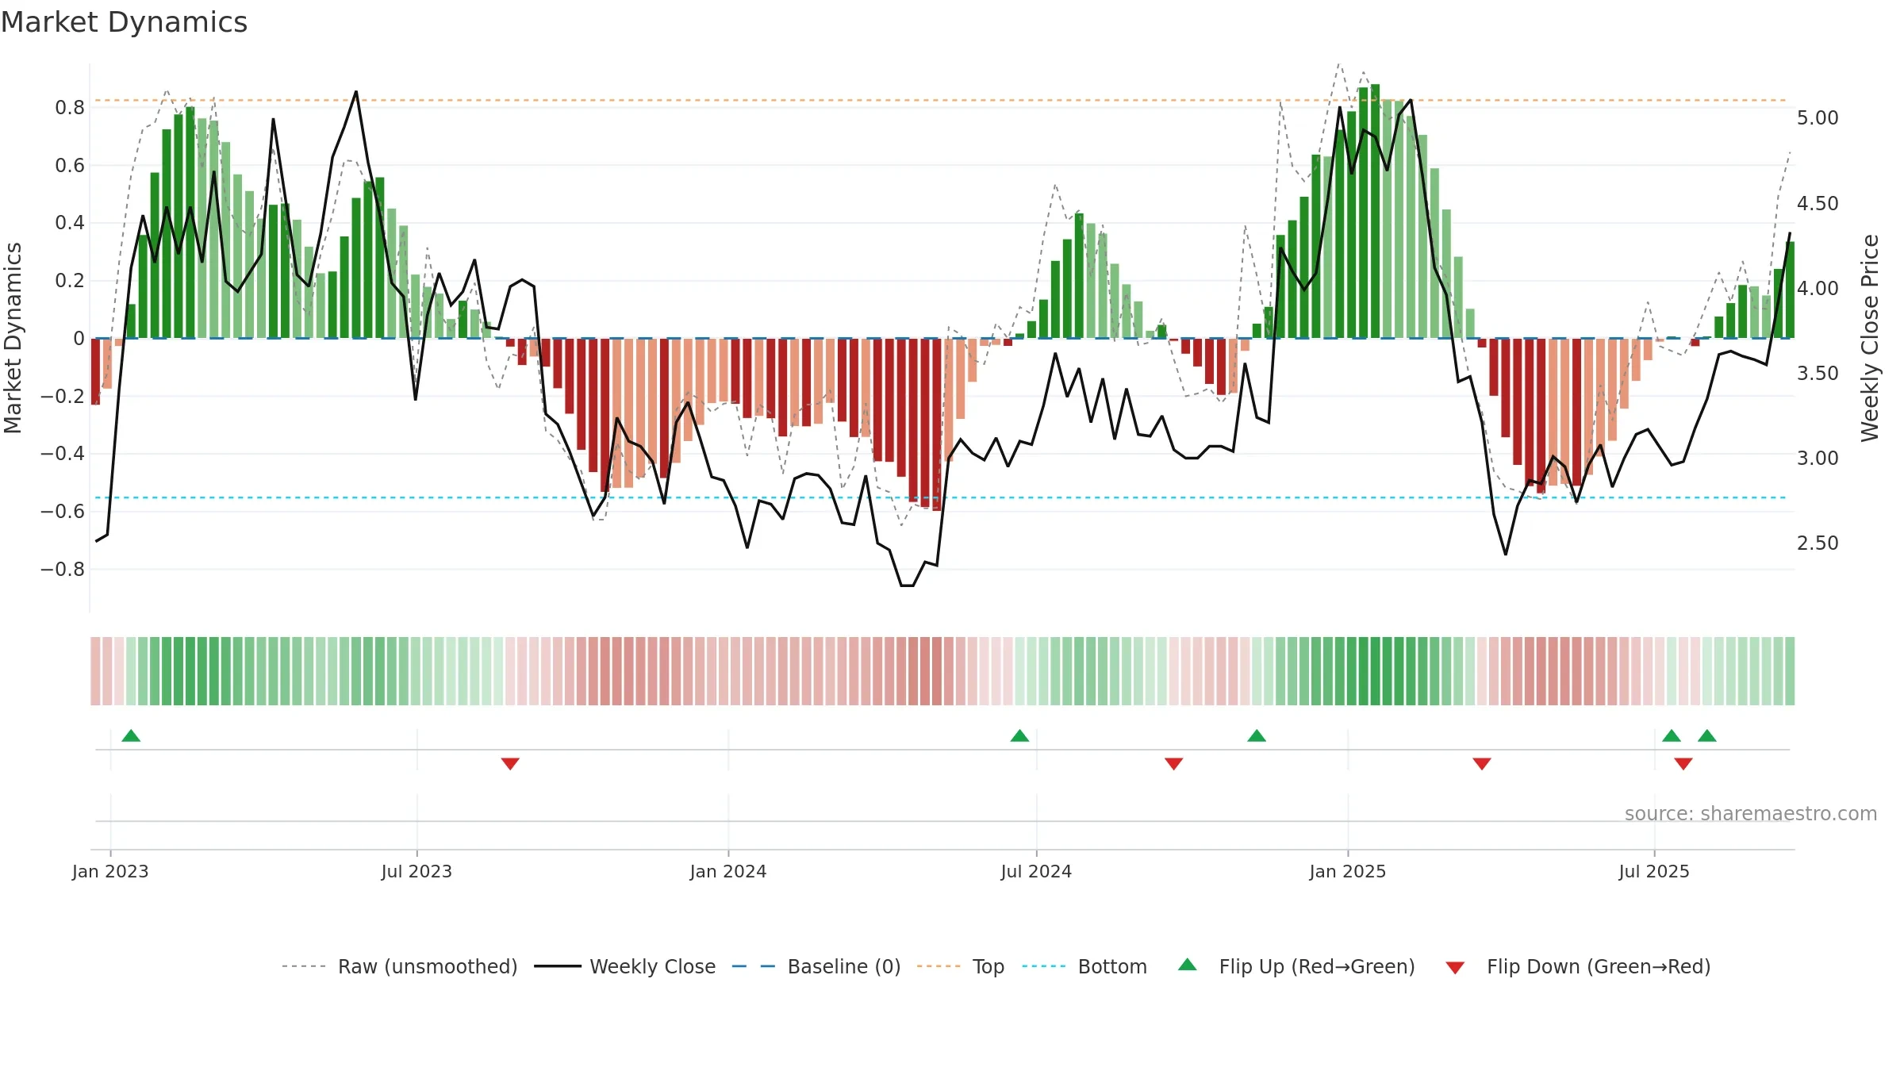Click the Weekly Close Price axis label

tap(1870, 338)
